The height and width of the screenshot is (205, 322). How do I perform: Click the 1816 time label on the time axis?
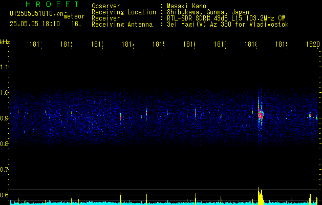click(x=189, y=44)
